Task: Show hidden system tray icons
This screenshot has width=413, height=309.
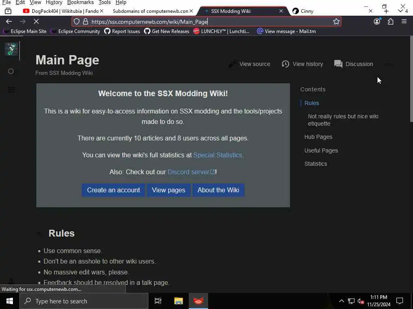Action: coord(341,301)
